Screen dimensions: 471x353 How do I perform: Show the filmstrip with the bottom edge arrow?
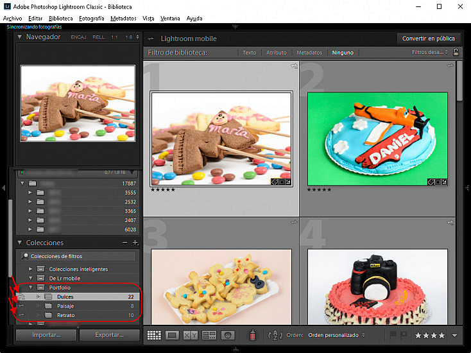(x=235, y=349)
